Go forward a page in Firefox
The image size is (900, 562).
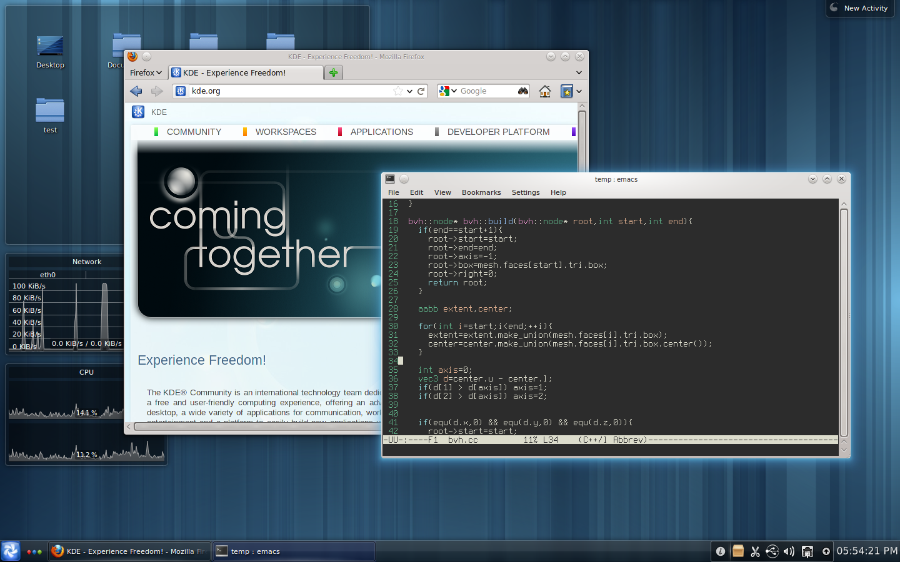[x=157, y=91]
